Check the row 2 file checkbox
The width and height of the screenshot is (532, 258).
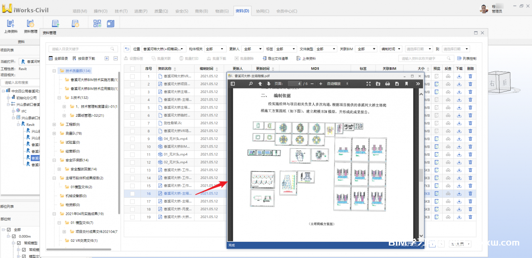132,84
